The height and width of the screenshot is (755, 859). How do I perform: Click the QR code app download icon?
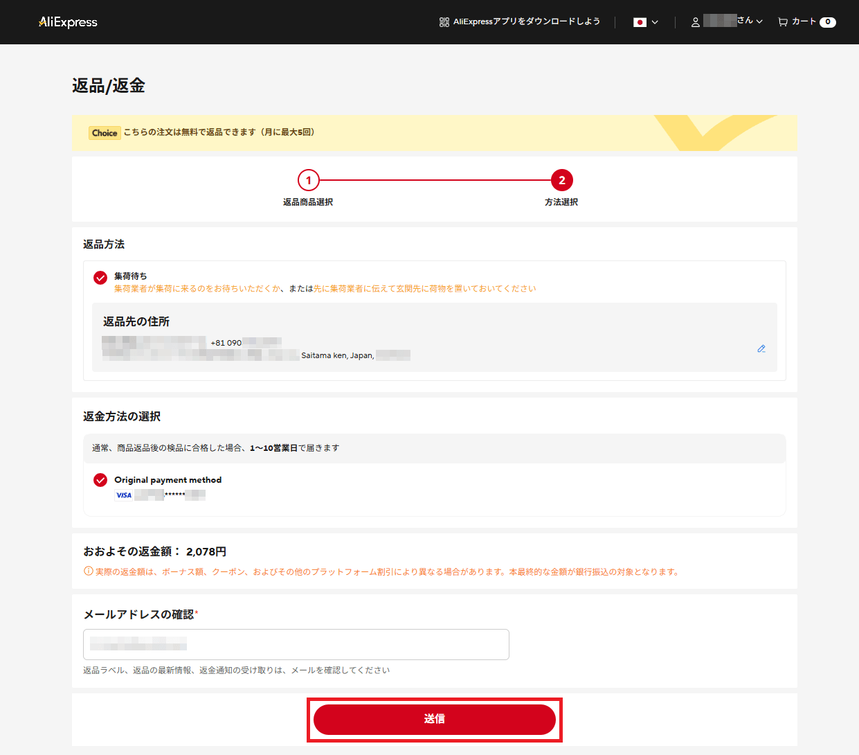click(444, 22)
